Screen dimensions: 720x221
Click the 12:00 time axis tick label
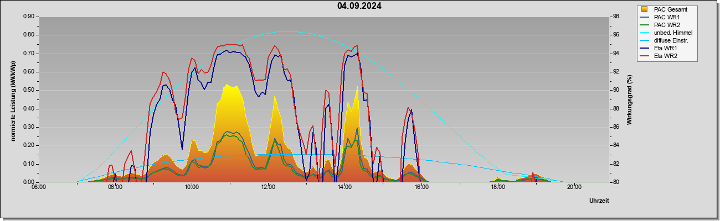coord(268,187)
